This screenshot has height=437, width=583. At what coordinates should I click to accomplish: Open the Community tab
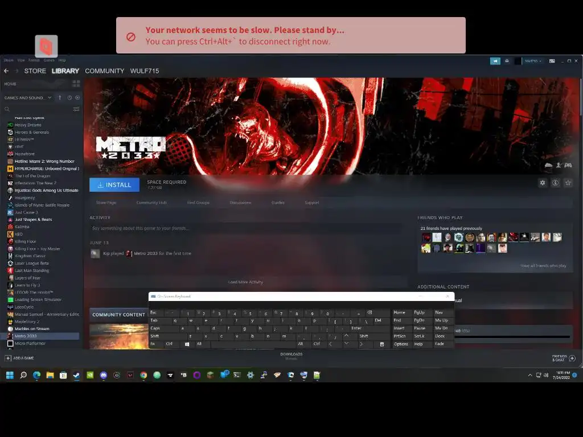(x=105, y=71)
